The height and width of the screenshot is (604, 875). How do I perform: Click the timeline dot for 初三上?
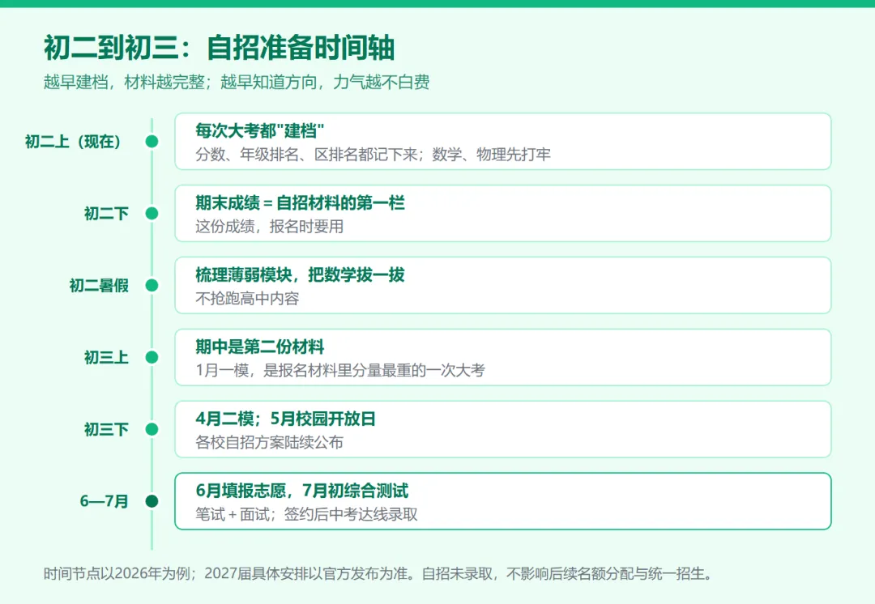click(152, 358)
